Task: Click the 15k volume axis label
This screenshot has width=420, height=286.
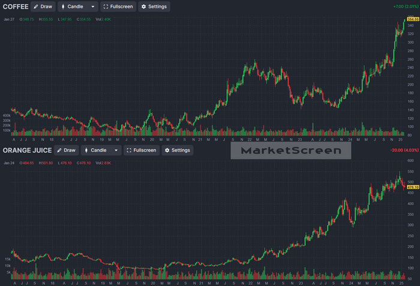Action: click(x=8, y=259)
